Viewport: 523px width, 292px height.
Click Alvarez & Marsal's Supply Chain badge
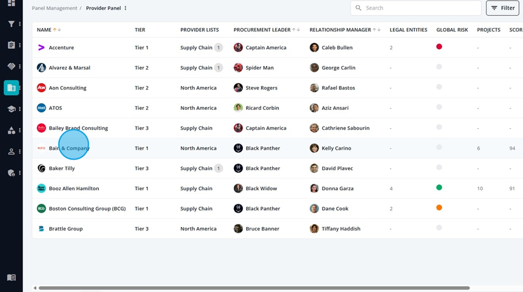218,68
